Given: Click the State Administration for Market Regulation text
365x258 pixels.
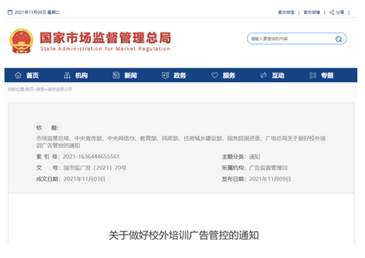Looking at the screenshot, I should (x=106, y=49).
